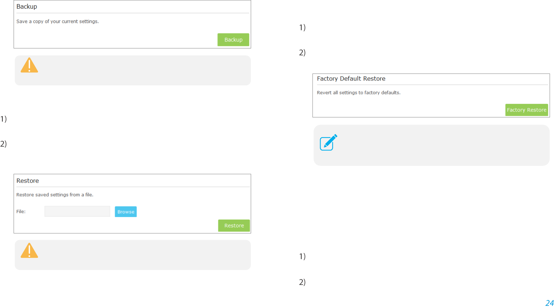Click the Backup section heading
This screenshot has width=558, height=308.
point(27,7)
